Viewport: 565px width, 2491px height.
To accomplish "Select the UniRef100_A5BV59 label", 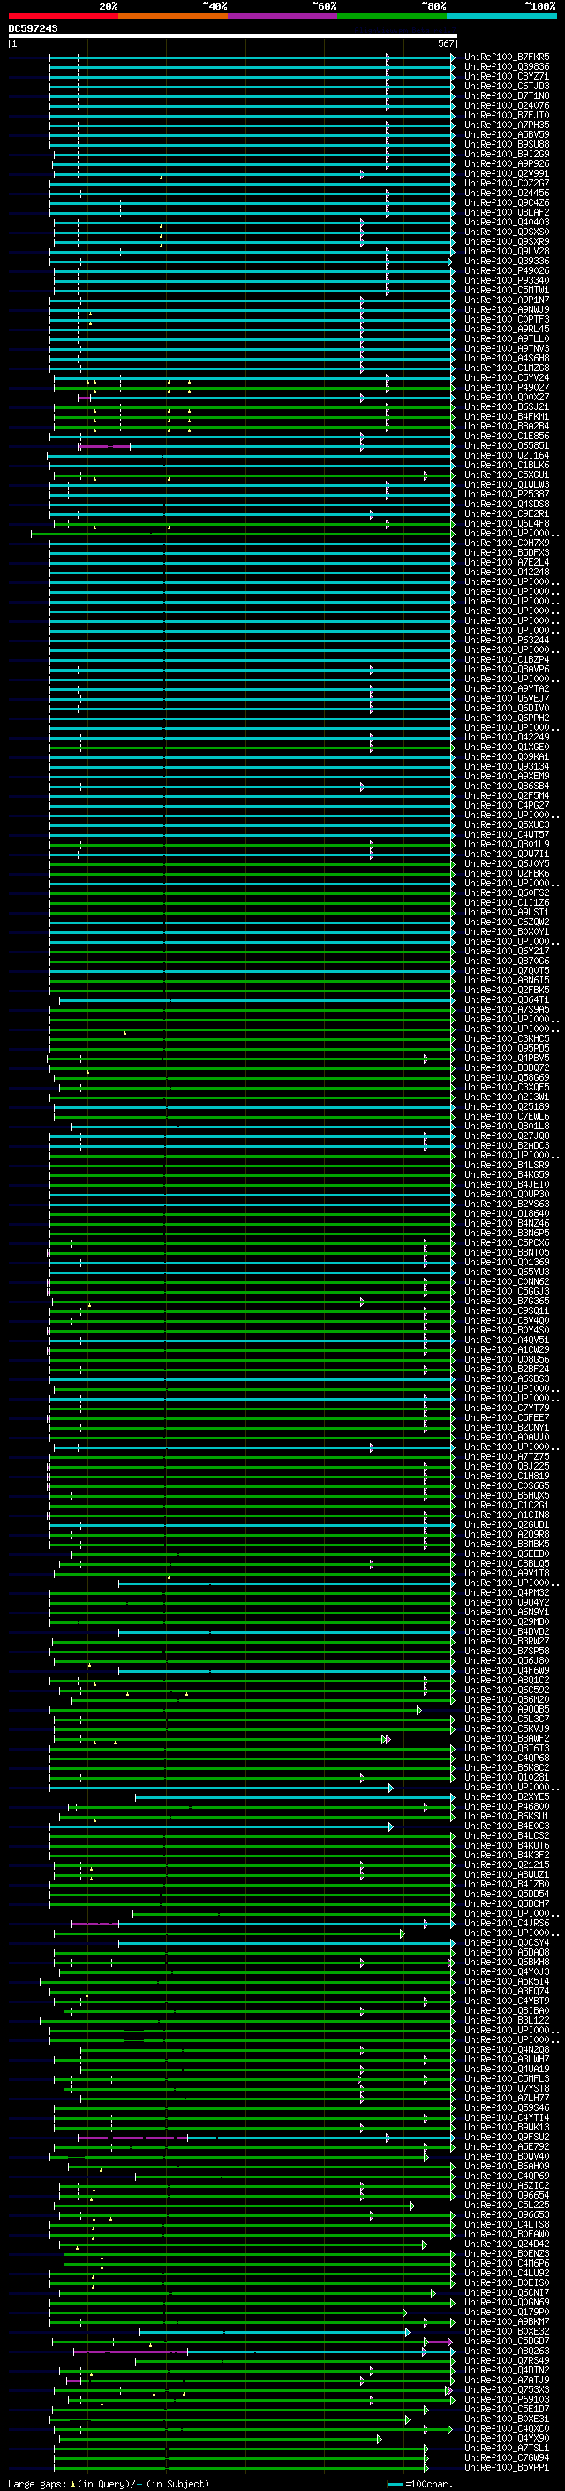I will [x=507, y=134].
